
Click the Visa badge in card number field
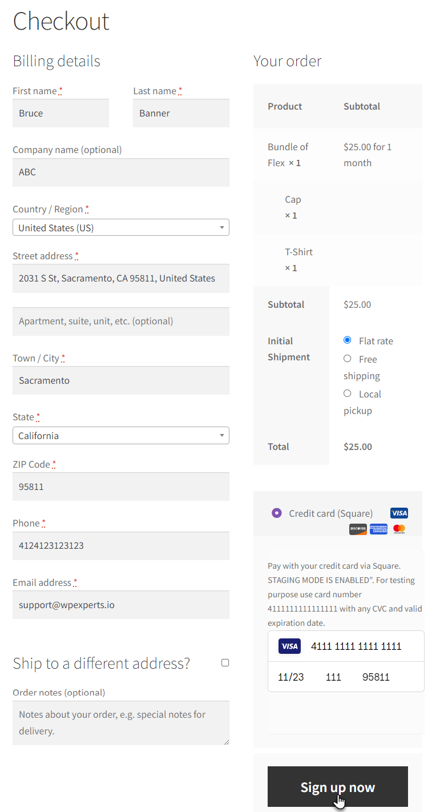(289, 646)
